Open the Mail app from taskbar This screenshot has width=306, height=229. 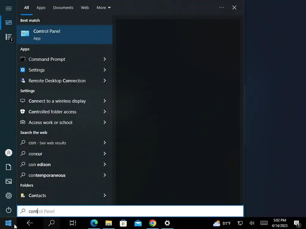[x=138, y=223]
